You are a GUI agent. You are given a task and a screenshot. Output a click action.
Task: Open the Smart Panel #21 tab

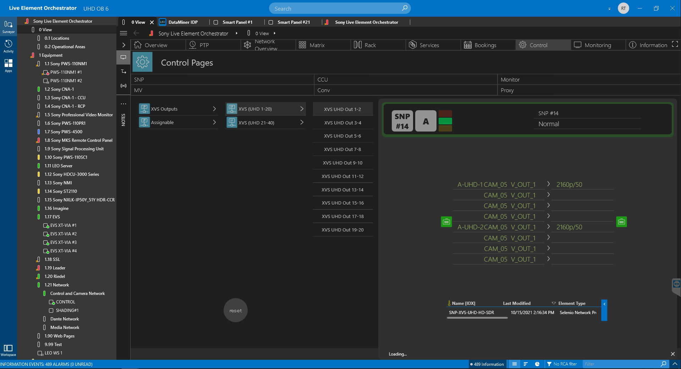pos(294,22)
